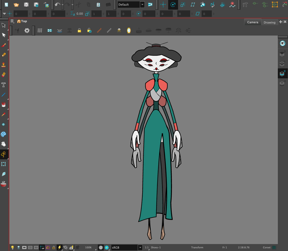Click the Paste clipboard icon
This screenshot has width=288, height=251.
coord(98,4)
